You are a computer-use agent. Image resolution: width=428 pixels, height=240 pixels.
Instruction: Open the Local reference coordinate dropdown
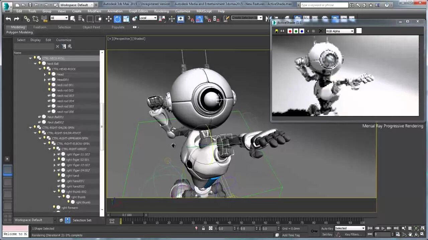(x=148, y=18)
